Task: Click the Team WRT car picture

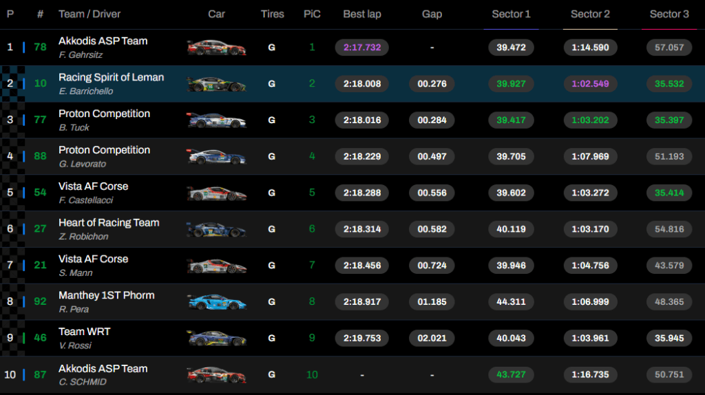Action: point(216,339)
